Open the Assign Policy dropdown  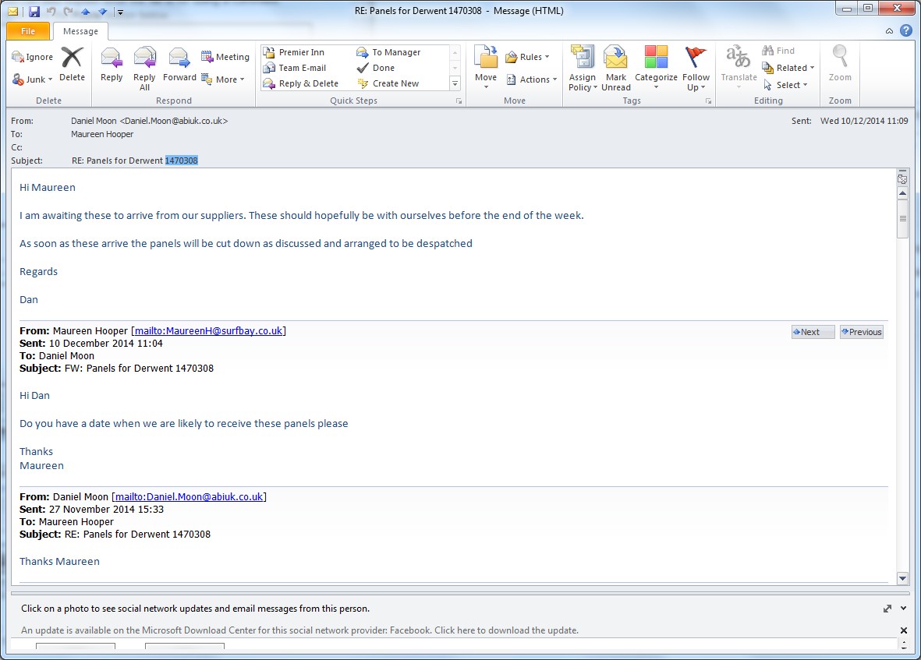(x=582, y=69)
